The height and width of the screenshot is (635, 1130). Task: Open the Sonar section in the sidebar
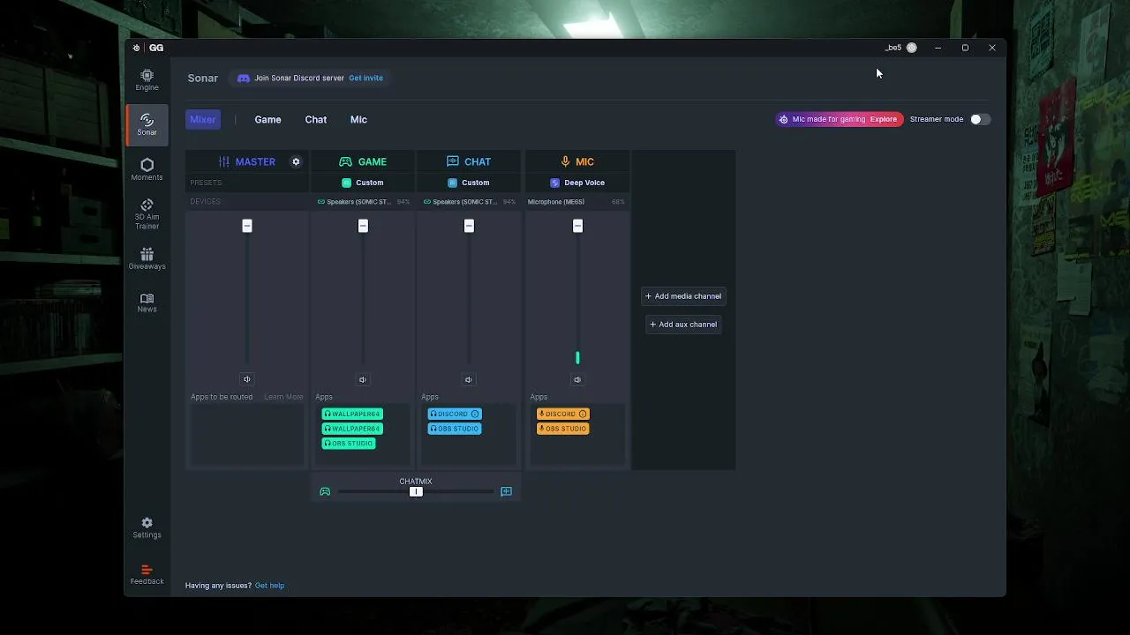[x=147, y=124]
